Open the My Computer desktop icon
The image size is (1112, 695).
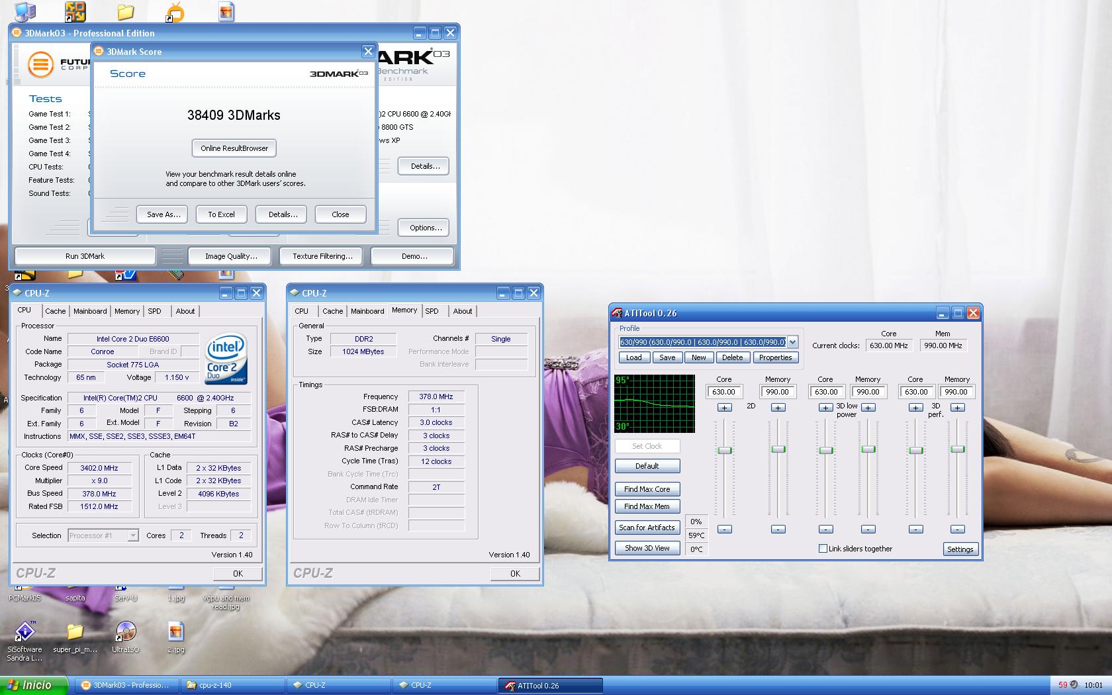[24, 11]
